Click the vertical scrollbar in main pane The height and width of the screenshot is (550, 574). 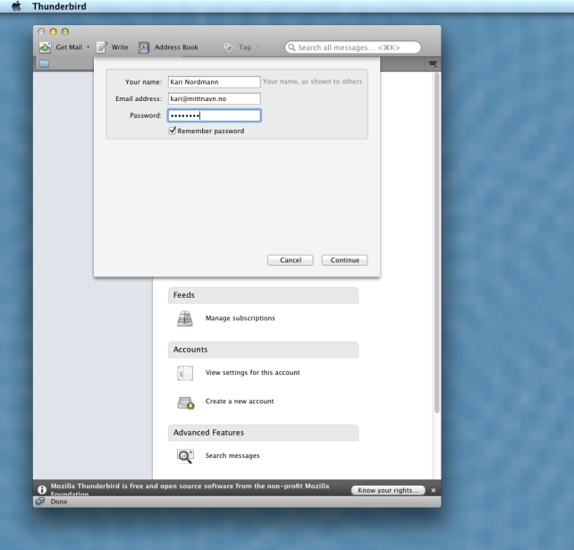coord(436,242)
